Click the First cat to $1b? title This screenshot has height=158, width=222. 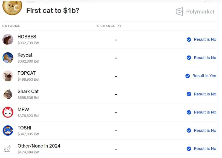tap(53, 10)
